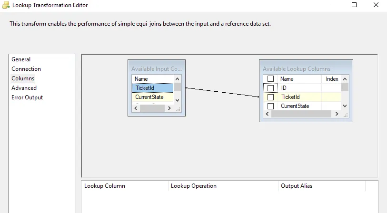Click the Lookup Operation grid header

(x=223, y=186)
